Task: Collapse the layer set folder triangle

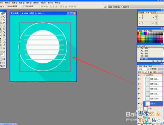Action: click(144, 75)
